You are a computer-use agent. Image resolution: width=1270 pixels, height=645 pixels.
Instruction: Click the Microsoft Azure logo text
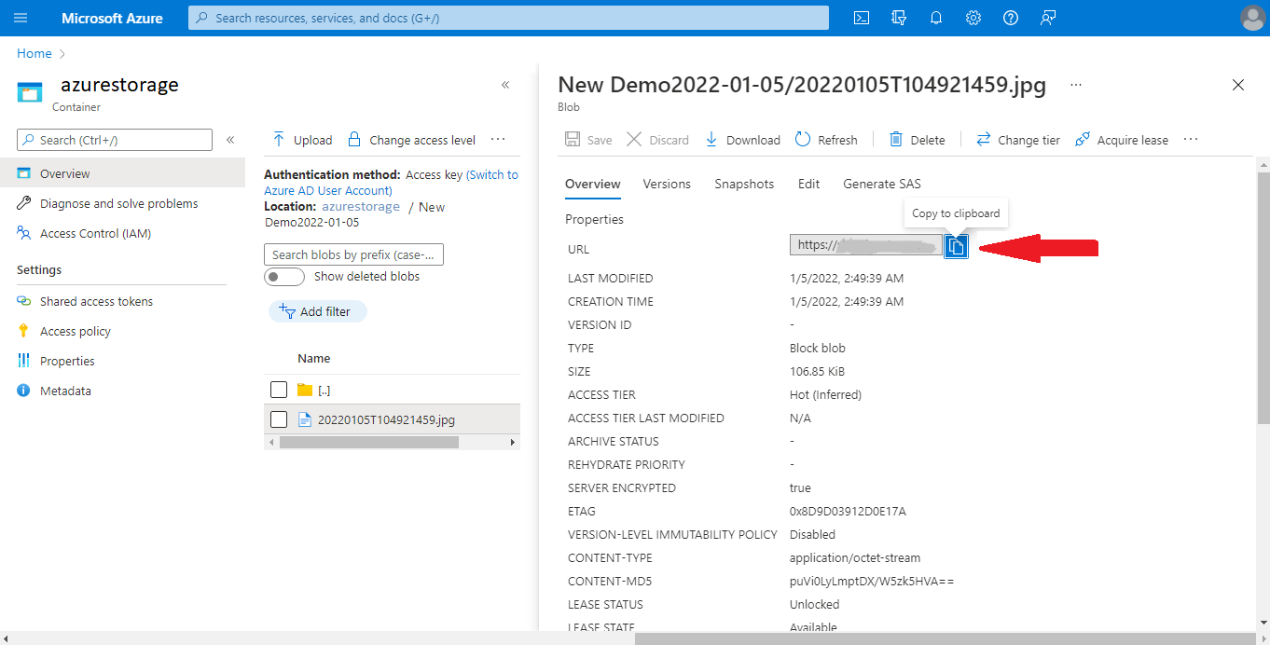pos(112,18)
